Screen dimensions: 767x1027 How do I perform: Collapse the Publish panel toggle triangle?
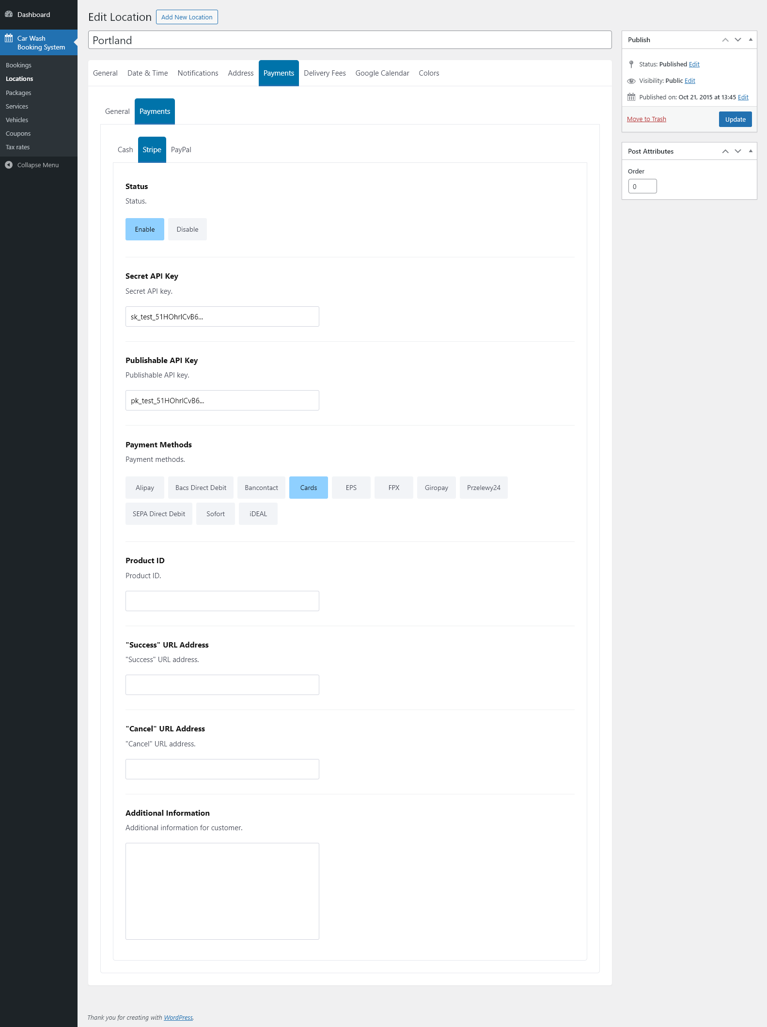point(751,40)
